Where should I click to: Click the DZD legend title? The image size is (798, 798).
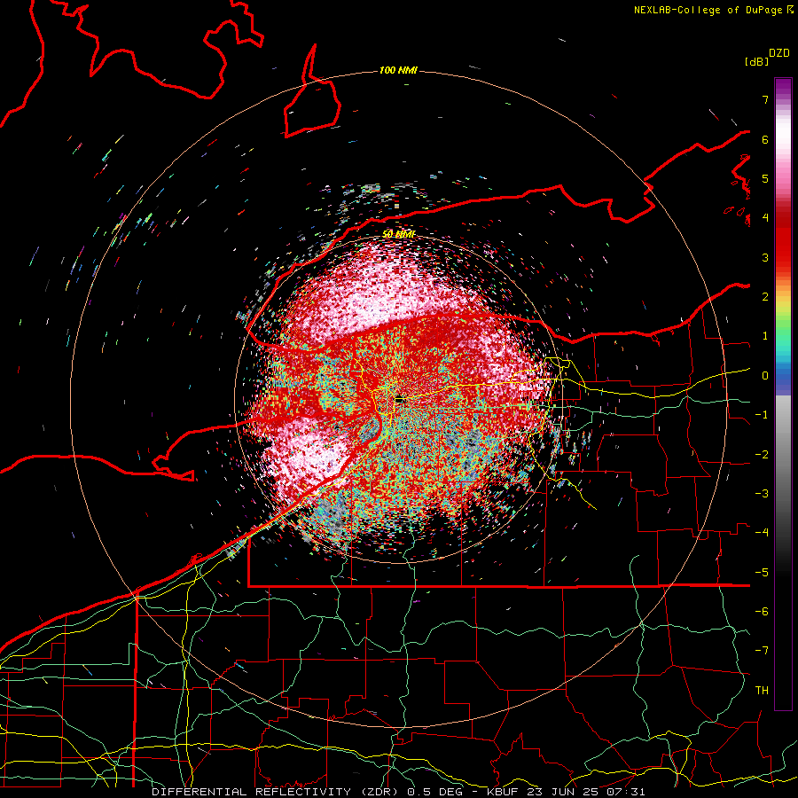pyautogui.click(x=779, y=53)
